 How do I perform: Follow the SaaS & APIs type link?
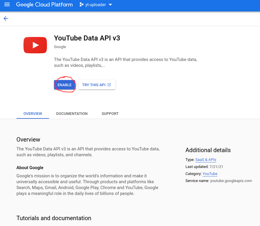click(206, 160)
